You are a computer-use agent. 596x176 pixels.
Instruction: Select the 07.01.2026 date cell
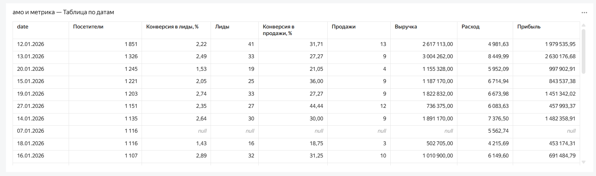tap(31, 131)
